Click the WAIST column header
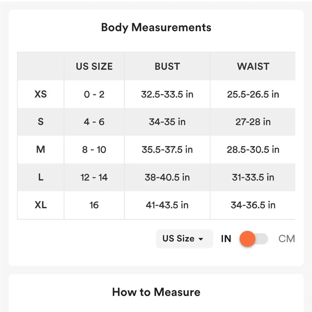312x312 pixels. coord(253,66)
